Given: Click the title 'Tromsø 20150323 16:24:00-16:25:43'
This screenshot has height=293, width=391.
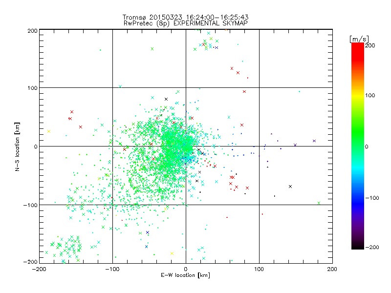Looking at the screenshot, I should tap(185, 17).
